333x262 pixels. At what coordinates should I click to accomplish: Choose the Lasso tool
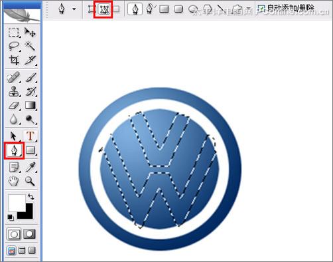(13, 46)
